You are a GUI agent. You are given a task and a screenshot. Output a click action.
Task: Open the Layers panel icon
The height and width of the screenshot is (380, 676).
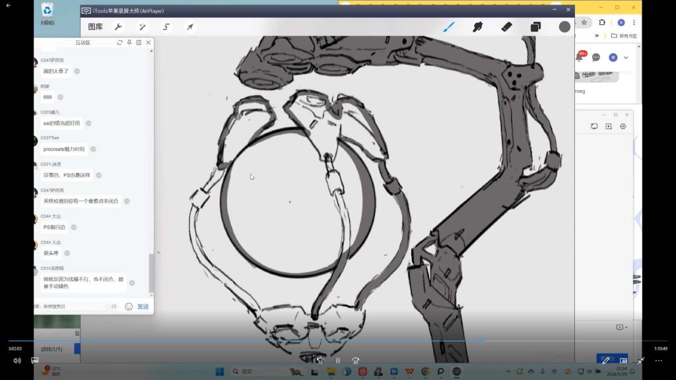click(x=535, y=27)
